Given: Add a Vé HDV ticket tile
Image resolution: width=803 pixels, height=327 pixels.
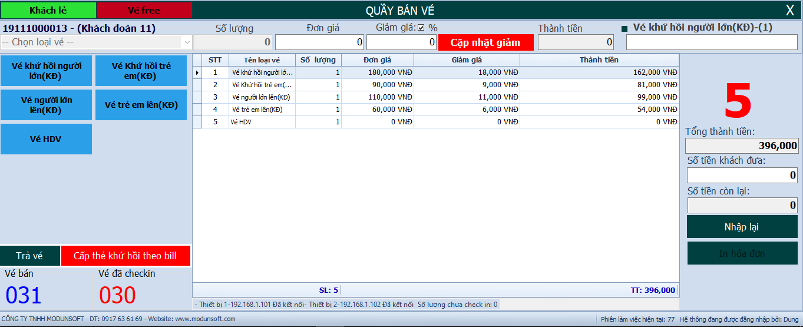Looking at the screenshot, I should (47, 139).
